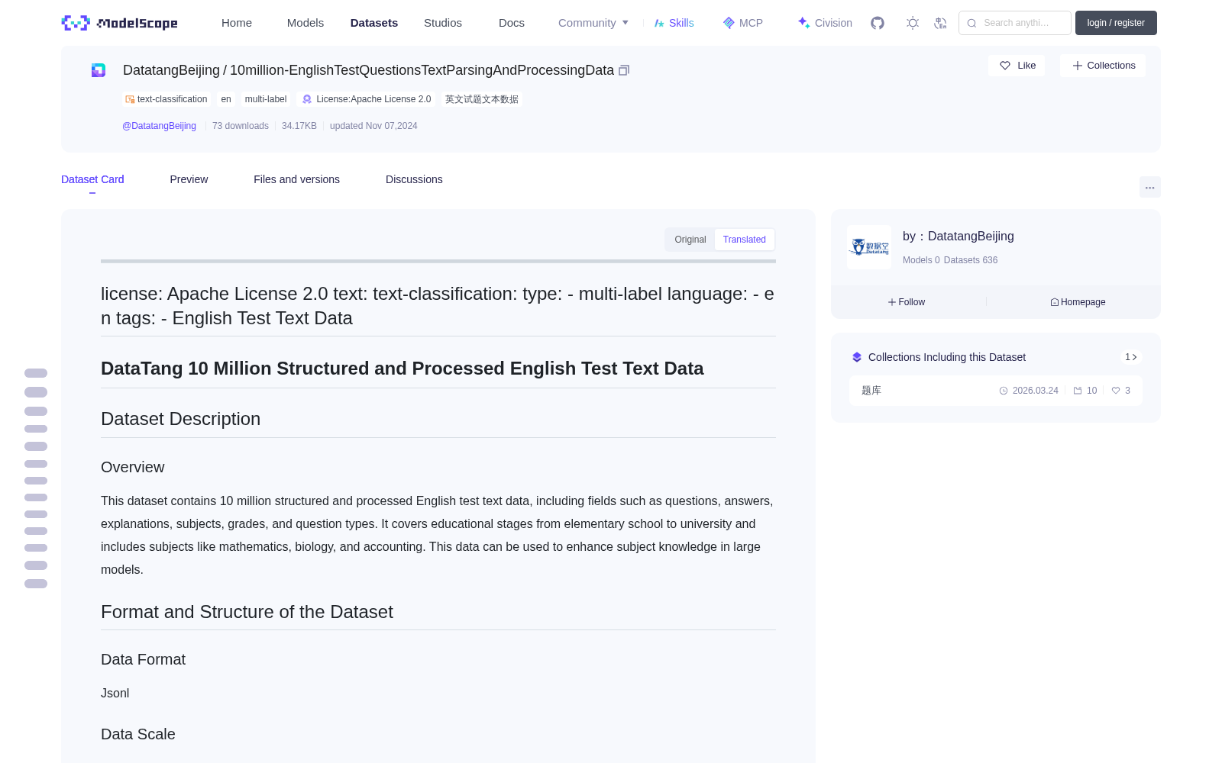Screen dimensions: 1222x763
Task: Switch to Files and versions tab
Action: (x=296, y=179)
